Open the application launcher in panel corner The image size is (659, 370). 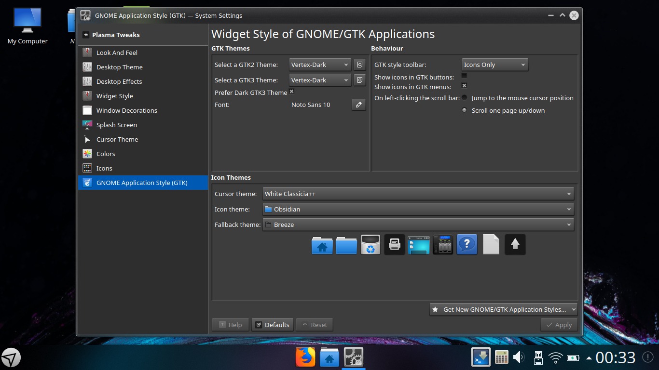point(11,357)
